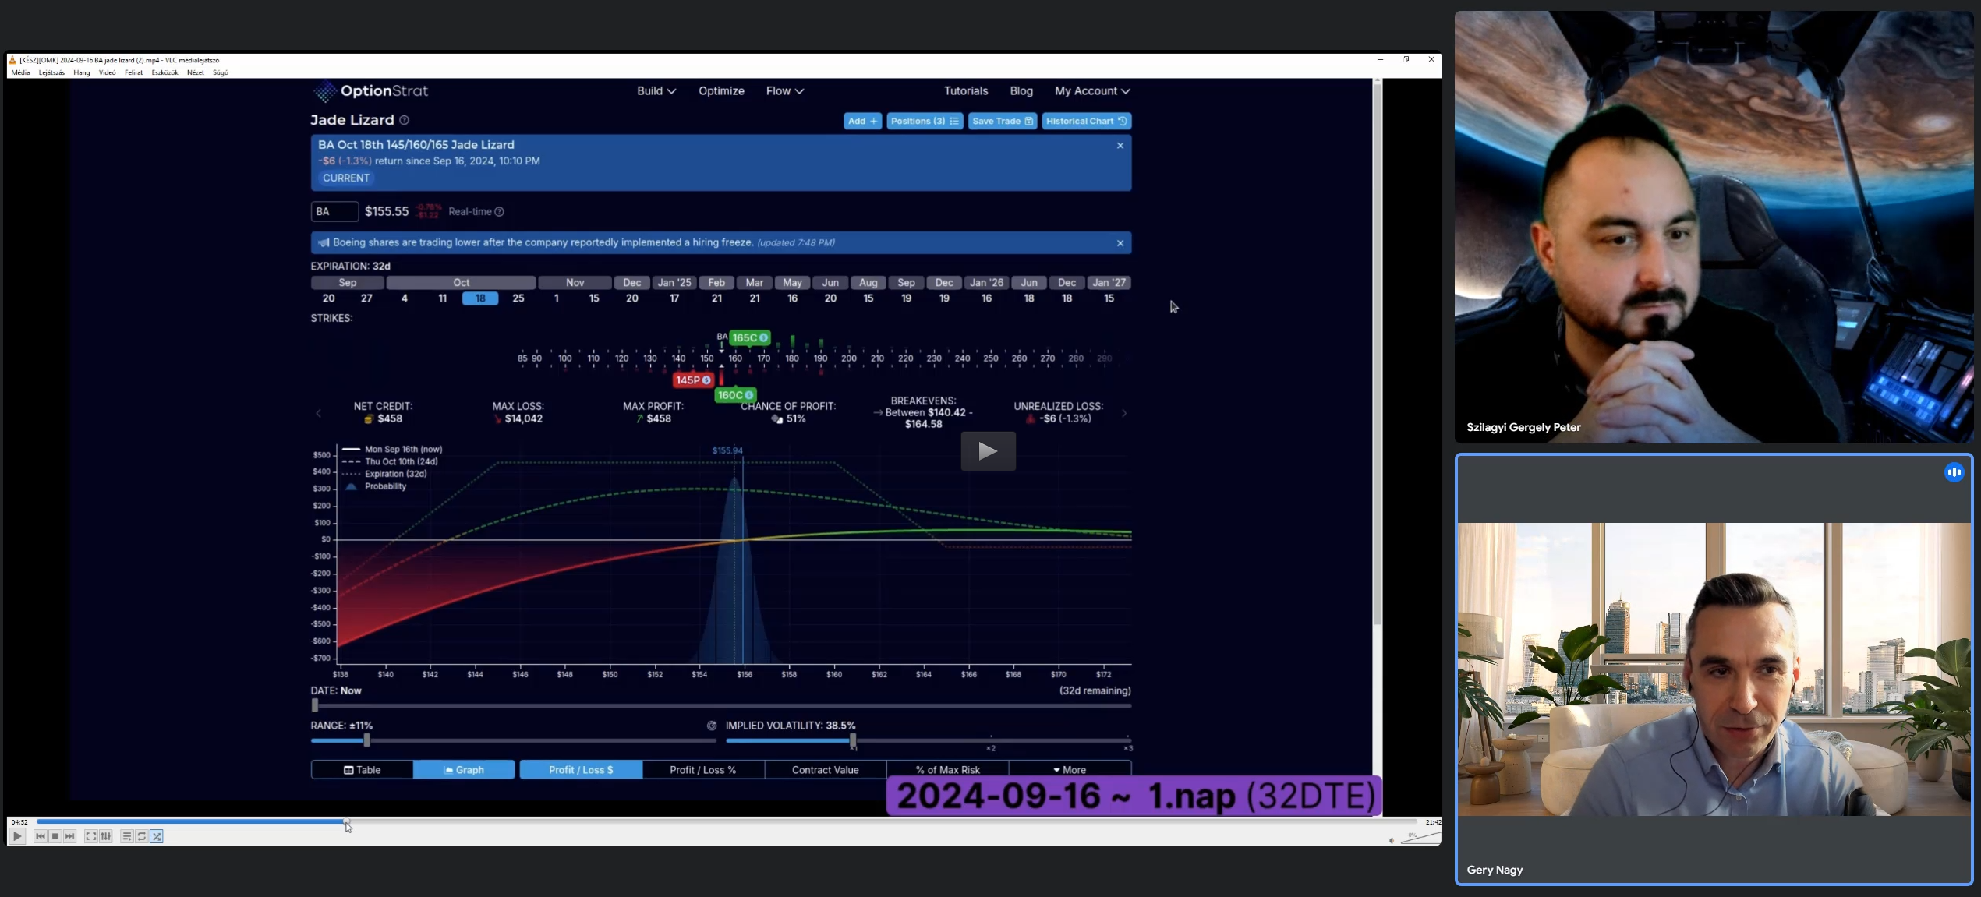The width and height of the screenshot is (1981, 897).
Task: Switch to Table view
Action: [362, 770]
